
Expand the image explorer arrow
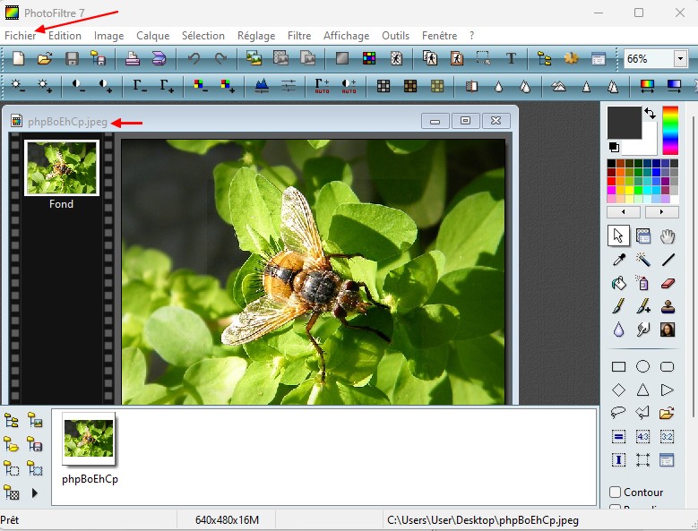[35, 492]
